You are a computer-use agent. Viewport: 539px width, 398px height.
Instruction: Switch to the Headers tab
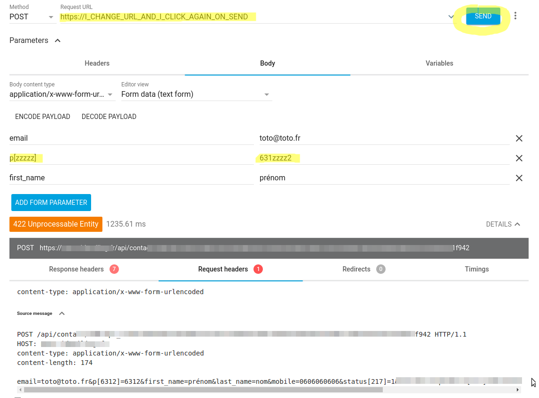[97, 63]
